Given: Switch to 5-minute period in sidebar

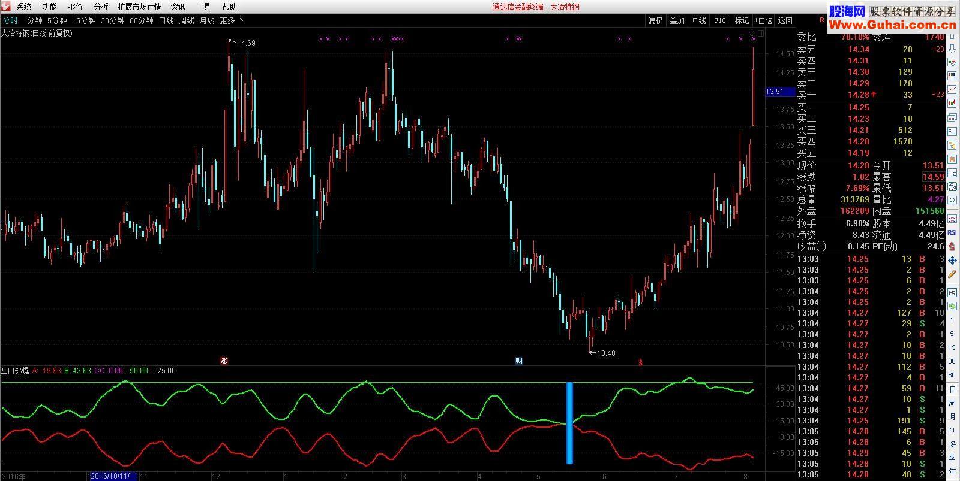Looking at the screenshot, I should 952,334.
